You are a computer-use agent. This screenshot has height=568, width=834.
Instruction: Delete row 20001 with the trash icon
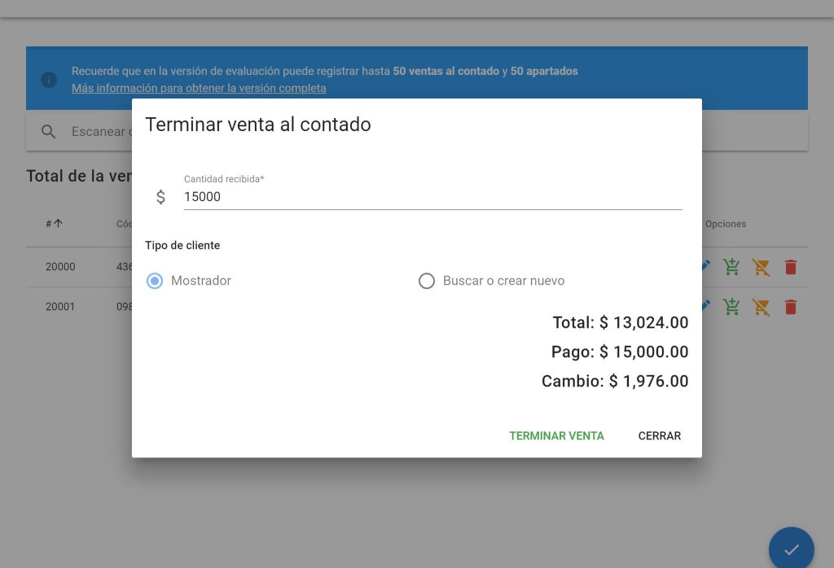(790, 307)
